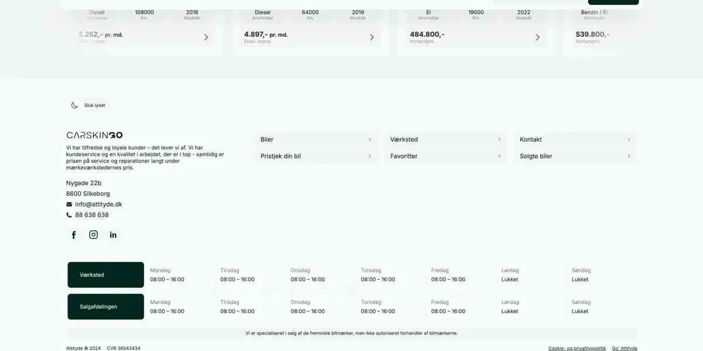Select the Værksted opening hours tab
Screen dimensions: 703x351
[x=105, y=275]
